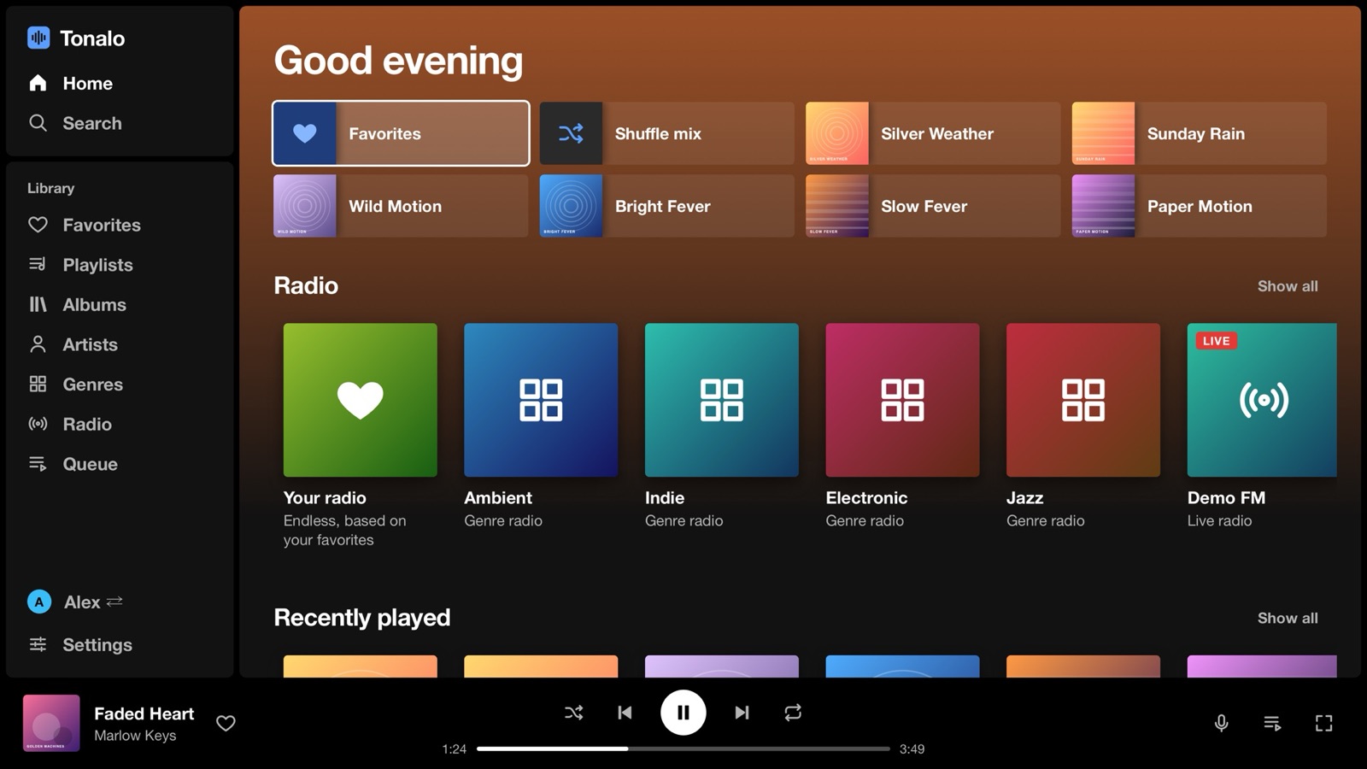
Task: Click the Genres grid icon in sidebar
Action: click(38, 384)
